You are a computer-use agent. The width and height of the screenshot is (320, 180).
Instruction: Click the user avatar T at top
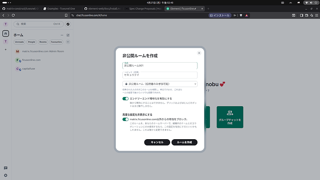click(6, 24)
